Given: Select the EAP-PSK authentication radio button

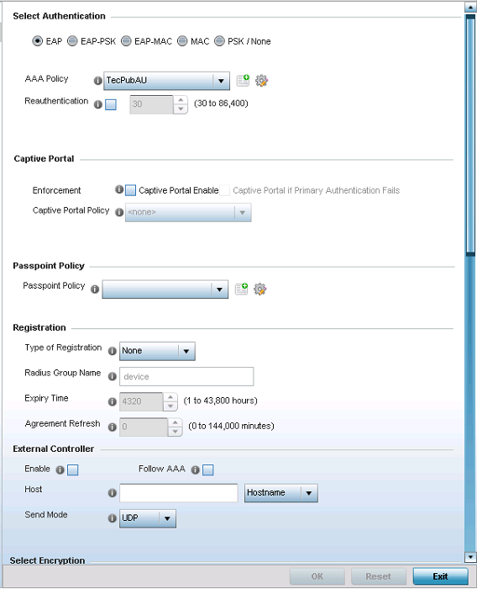Looking at the screenshot, I should tap(72, 41).
